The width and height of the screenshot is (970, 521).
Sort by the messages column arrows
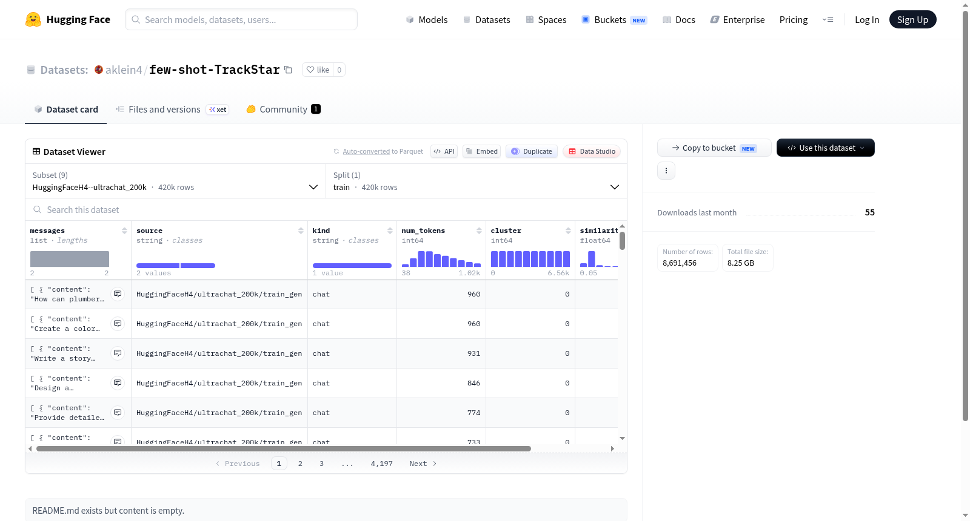pos(124,231)
